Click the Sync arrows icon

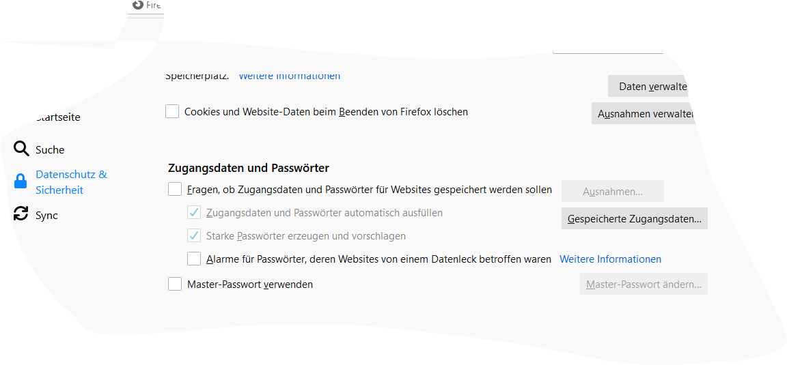[x=21, y=214]
